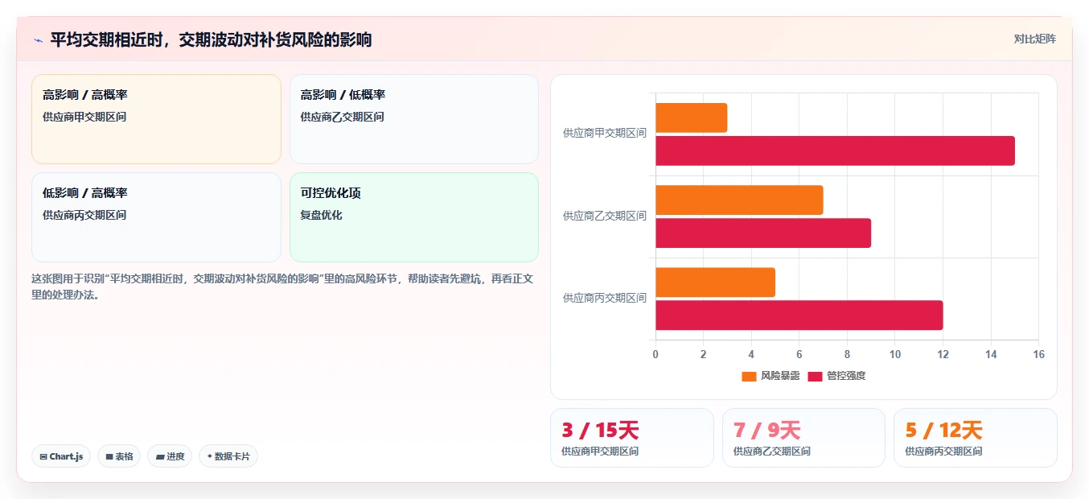The height and width of the screenshot is (499, 1089).
Task: Click the chart y-axis label 供应商甲交期区间
Action: click(605, 134)
